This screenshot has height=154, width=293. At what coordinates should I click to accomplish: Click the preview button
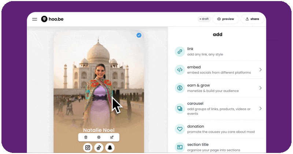(225, 19)
